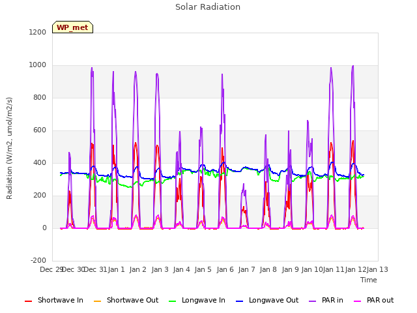Viewport: 417px width, 313px height.
Task: Click the Jan 6 x-axis tick label
Action: (x=225, y=269)
